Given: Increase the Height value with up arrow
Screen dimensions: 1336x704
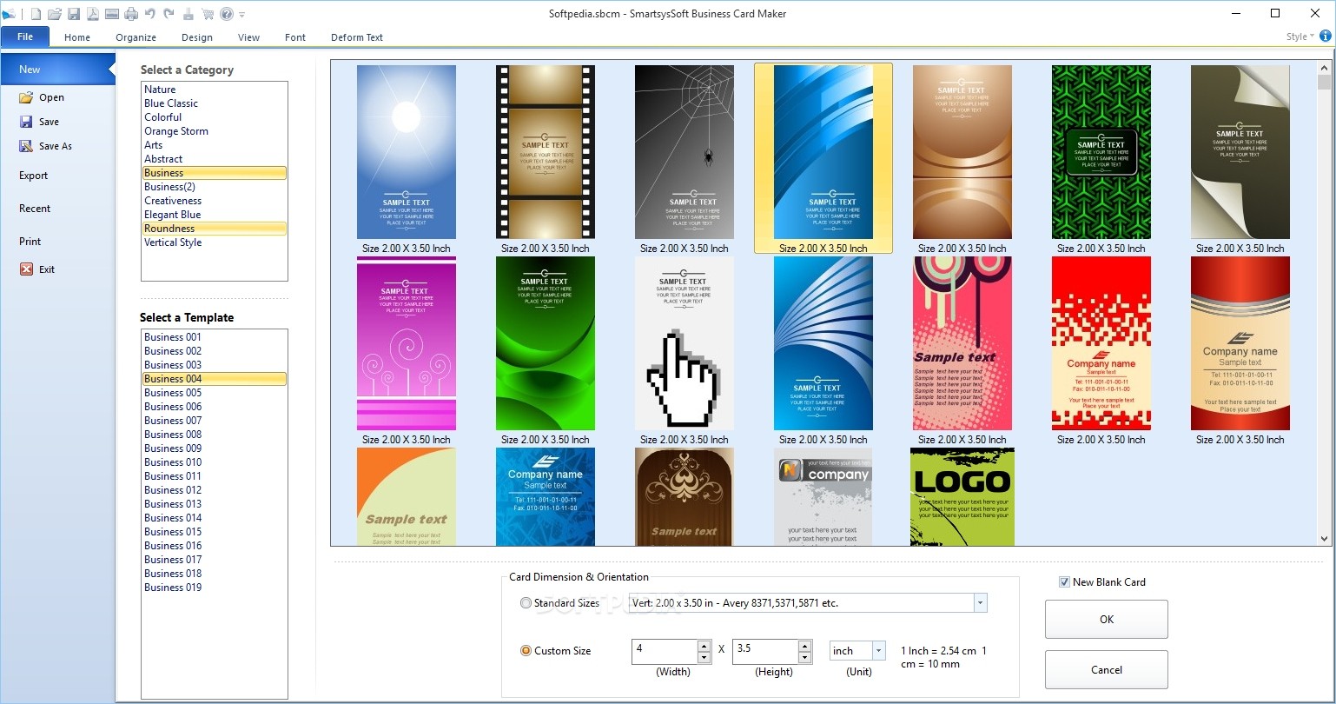Looking at the screenshot, I should pos(804,646).
